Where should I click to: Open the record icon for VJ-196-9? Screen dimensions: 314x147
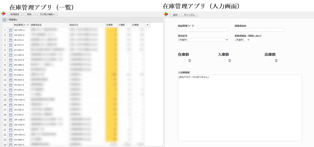pos(10,55)
